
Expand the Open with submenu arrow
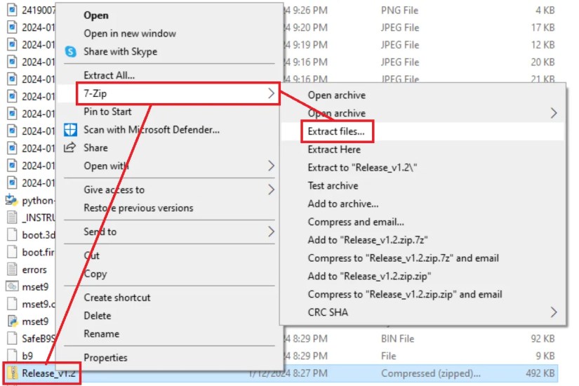271,166
